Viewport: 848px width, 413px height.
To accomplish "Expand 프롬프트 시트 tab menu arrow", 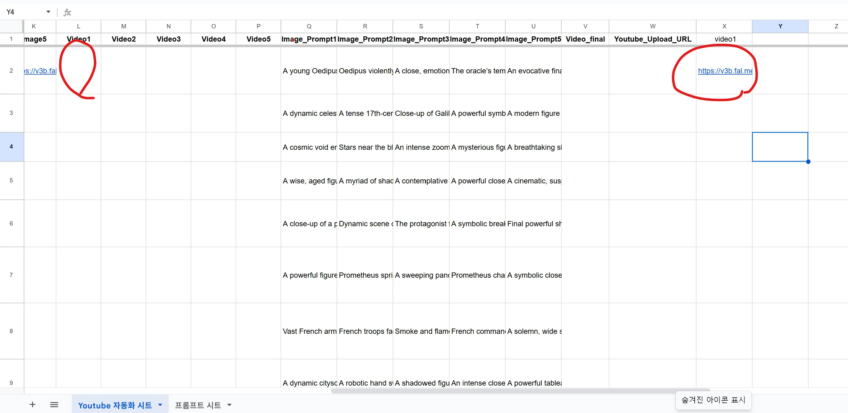I will (229, 405).
